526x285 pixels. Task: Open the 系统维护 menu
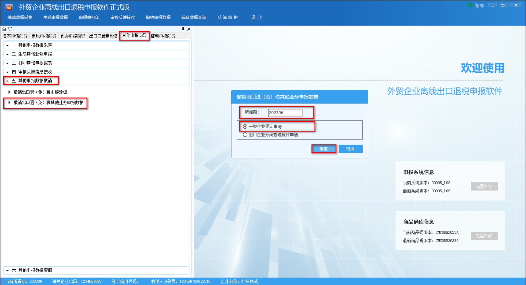[x=227, y=17]
